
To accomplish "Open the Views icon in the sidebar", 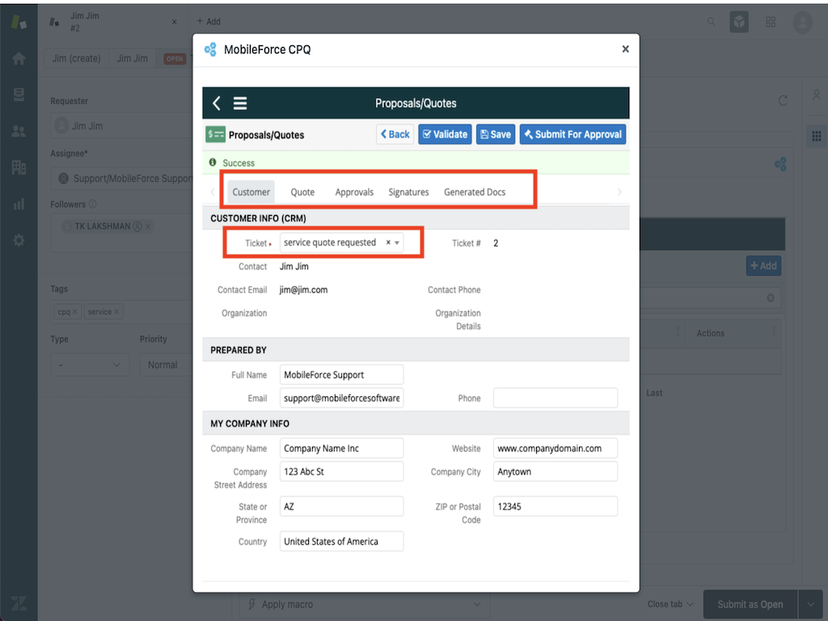I will 19,95.
